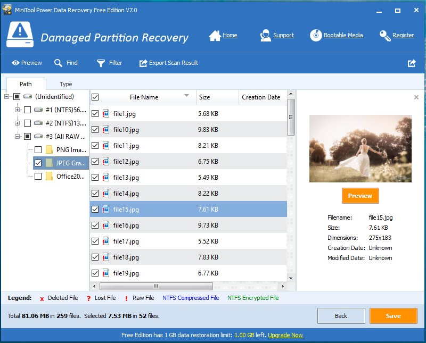The height and width of the screenshot is (343, 426).
Task: Click the orange Save button
Action: (393, 316)
